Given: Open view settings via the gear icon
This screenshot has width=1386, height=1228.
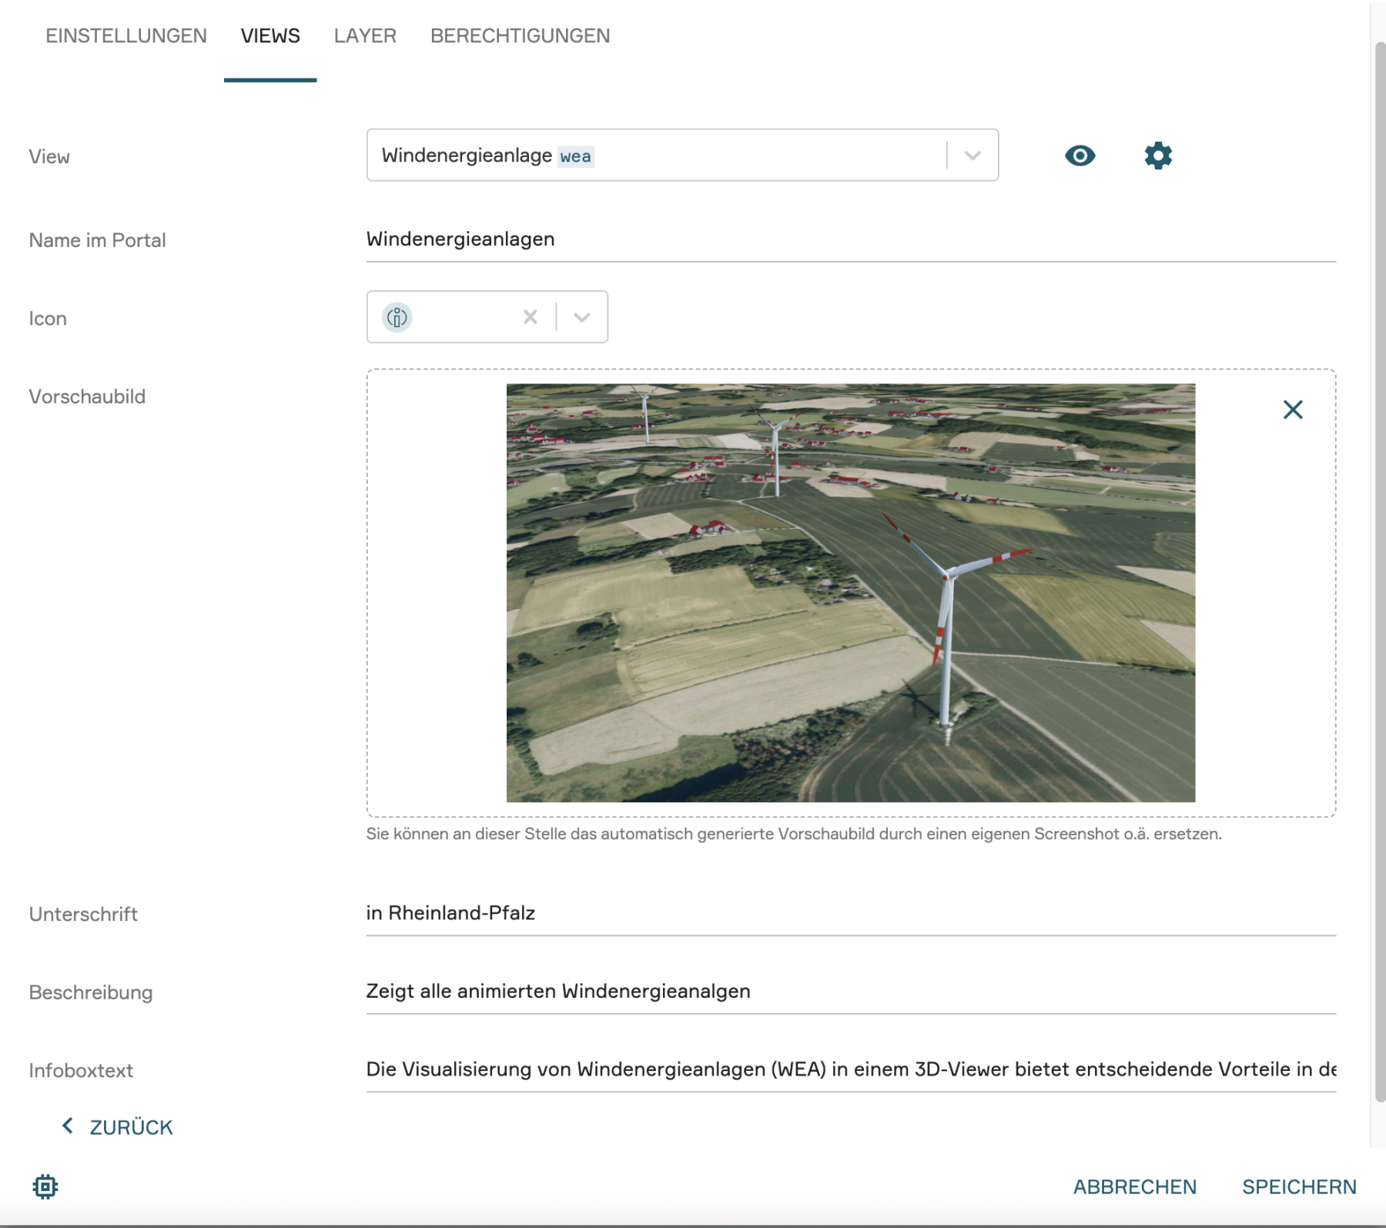Looking at the screenshot, I should 1157,156.
